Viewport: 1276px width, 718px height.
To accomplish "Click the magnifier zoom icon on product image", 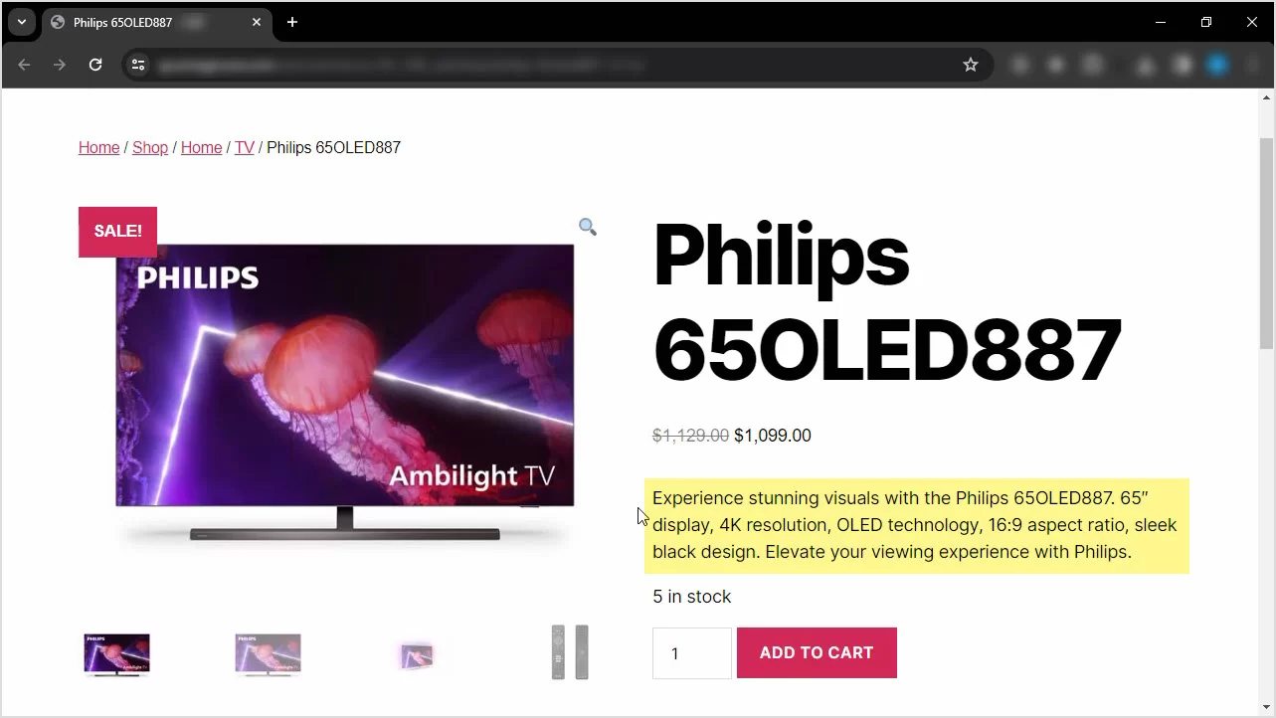I will point(588,228).
